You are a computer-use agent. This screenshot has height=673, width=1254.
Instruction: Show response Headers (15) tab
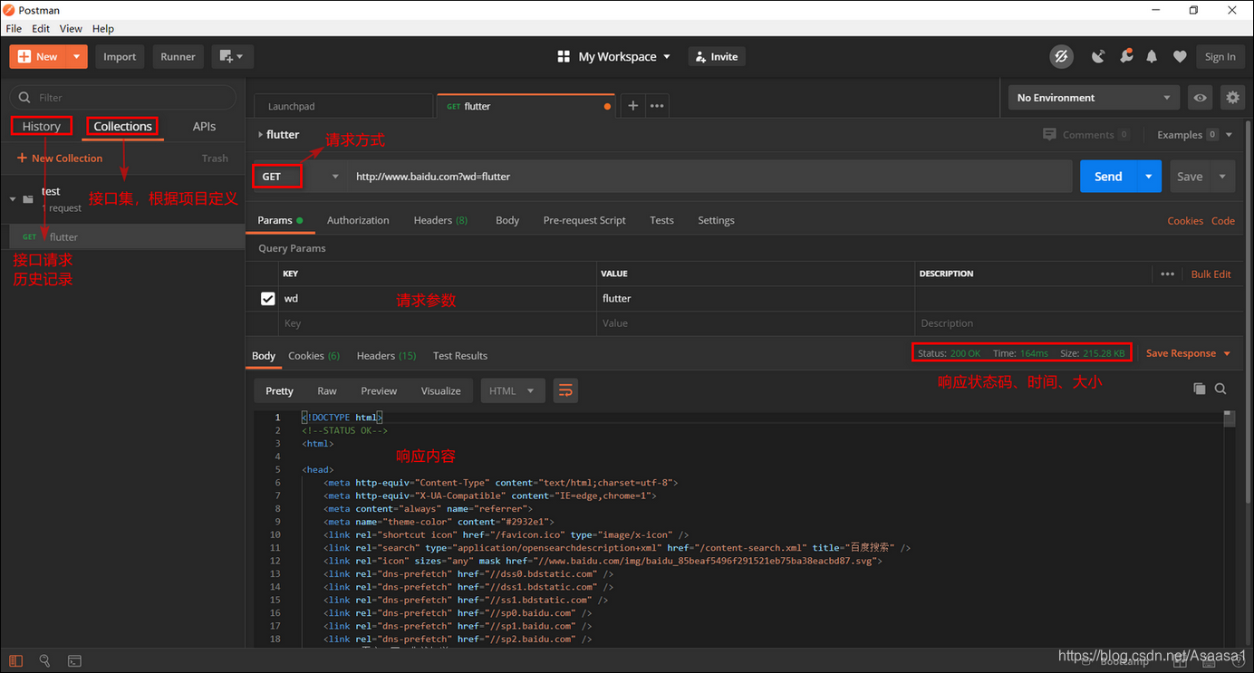(386, 355)
